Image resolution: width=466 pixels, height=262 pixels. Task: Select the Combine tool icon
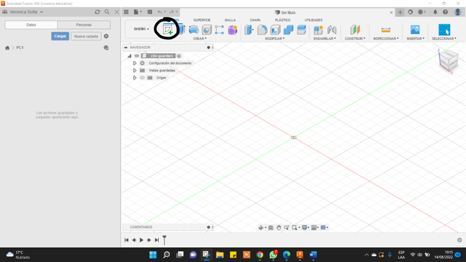288,30
